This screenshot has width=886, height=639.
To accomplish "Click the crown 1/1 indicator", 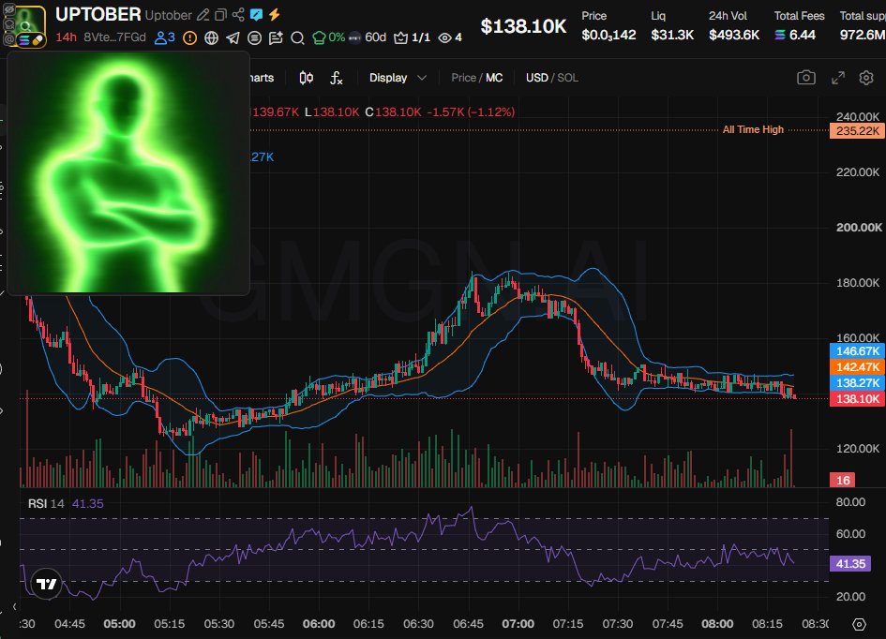I will tap(412, 37).
